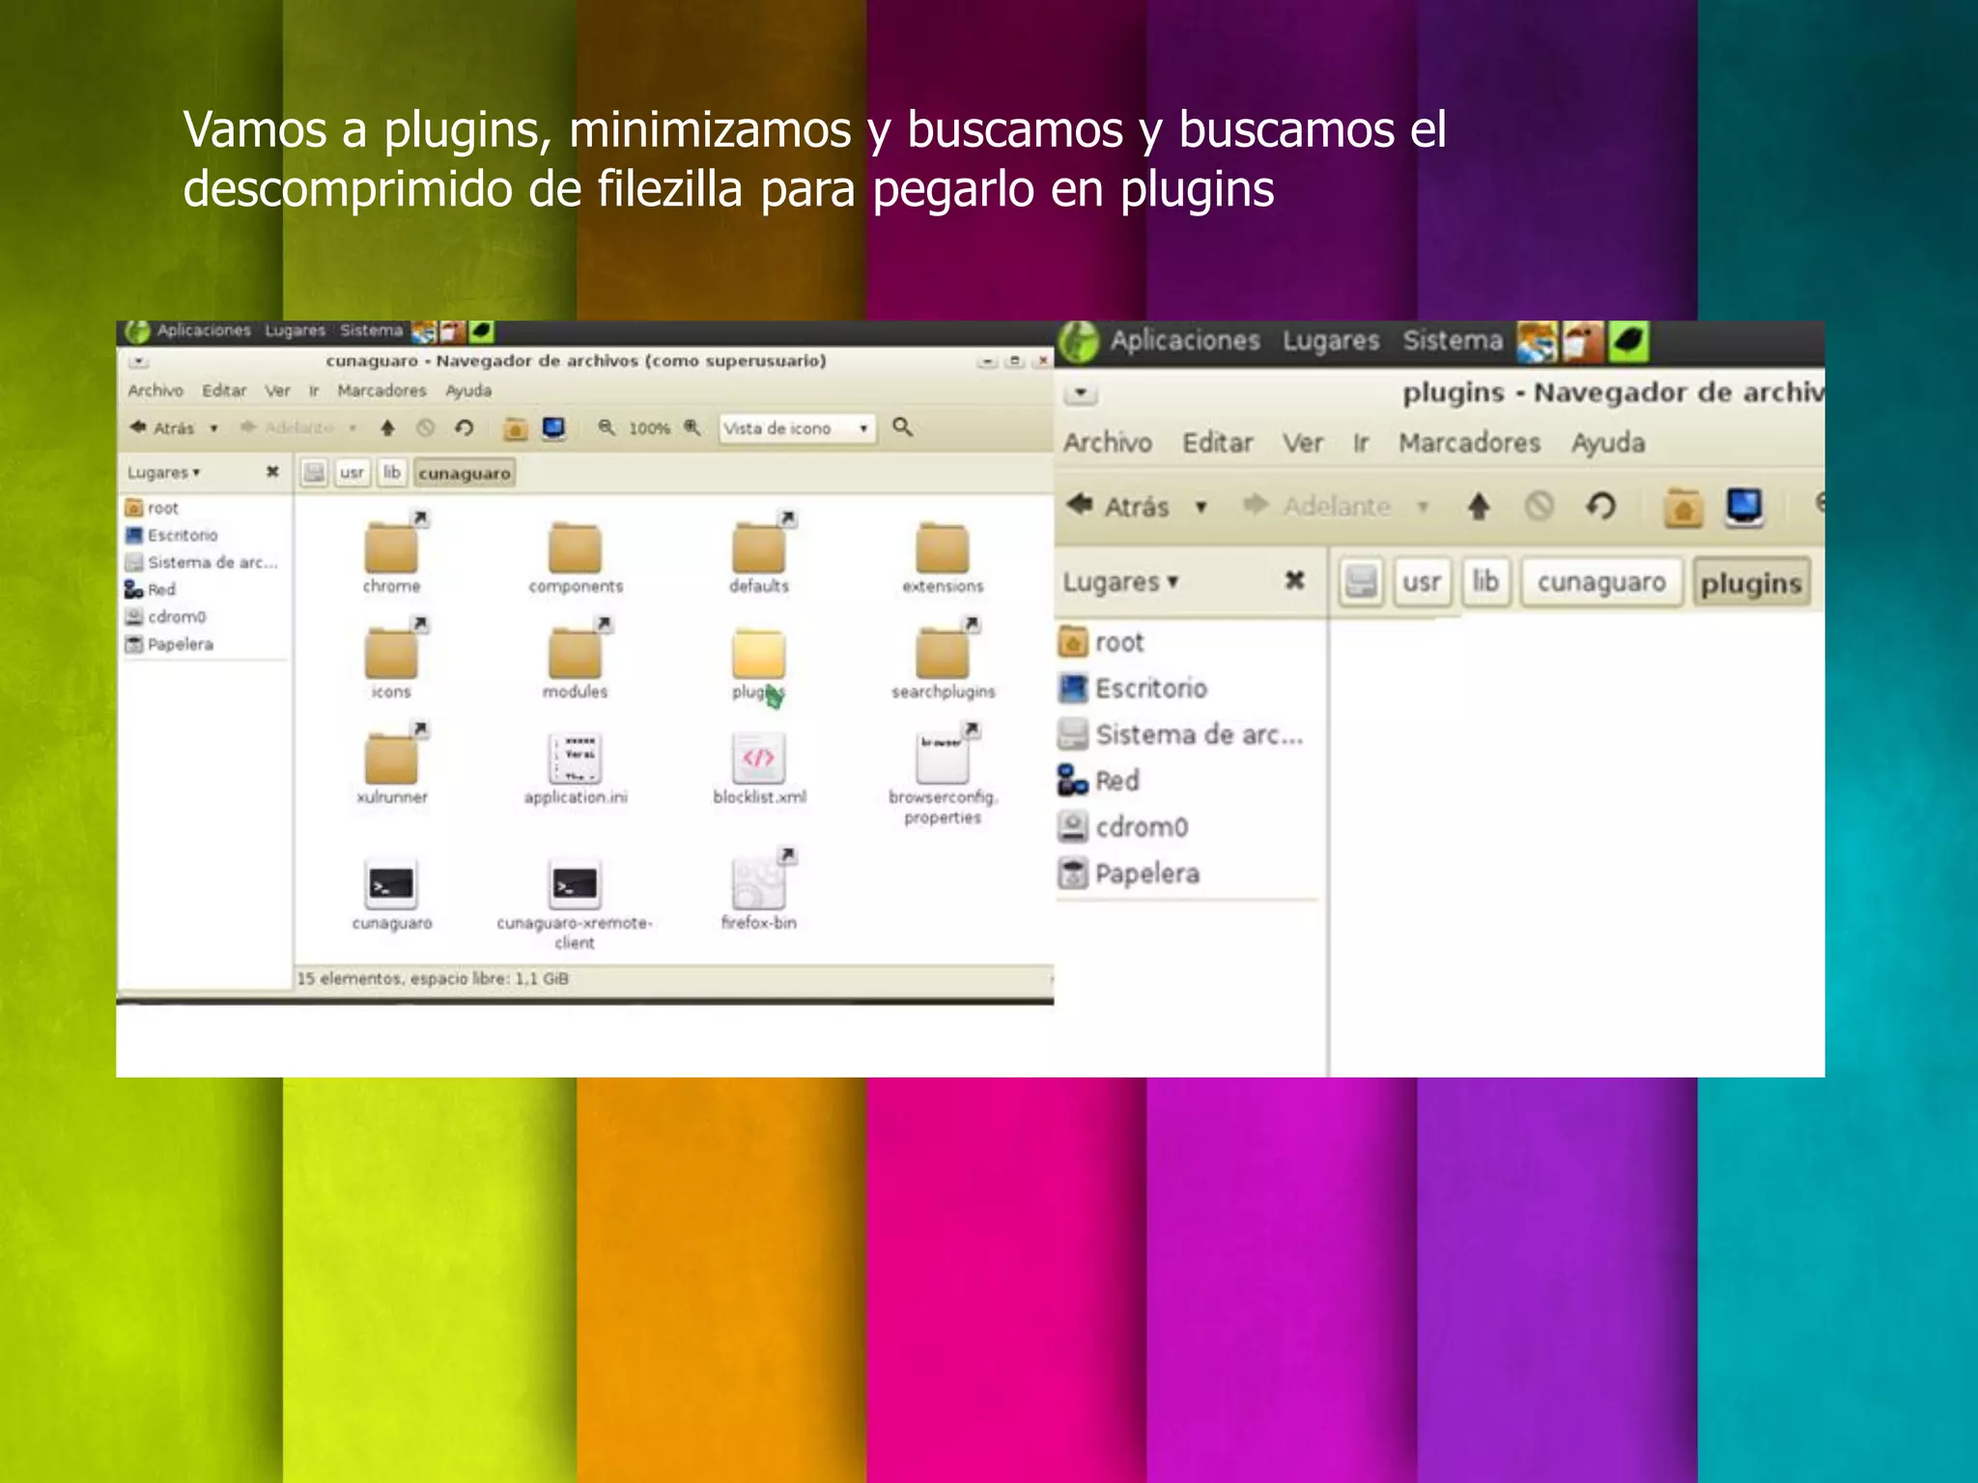Viewport: 1978px width, 1483px height.
Task: Open Lugares menu in left panel bar
Action: pyautogui.click(x=295, y=330)
